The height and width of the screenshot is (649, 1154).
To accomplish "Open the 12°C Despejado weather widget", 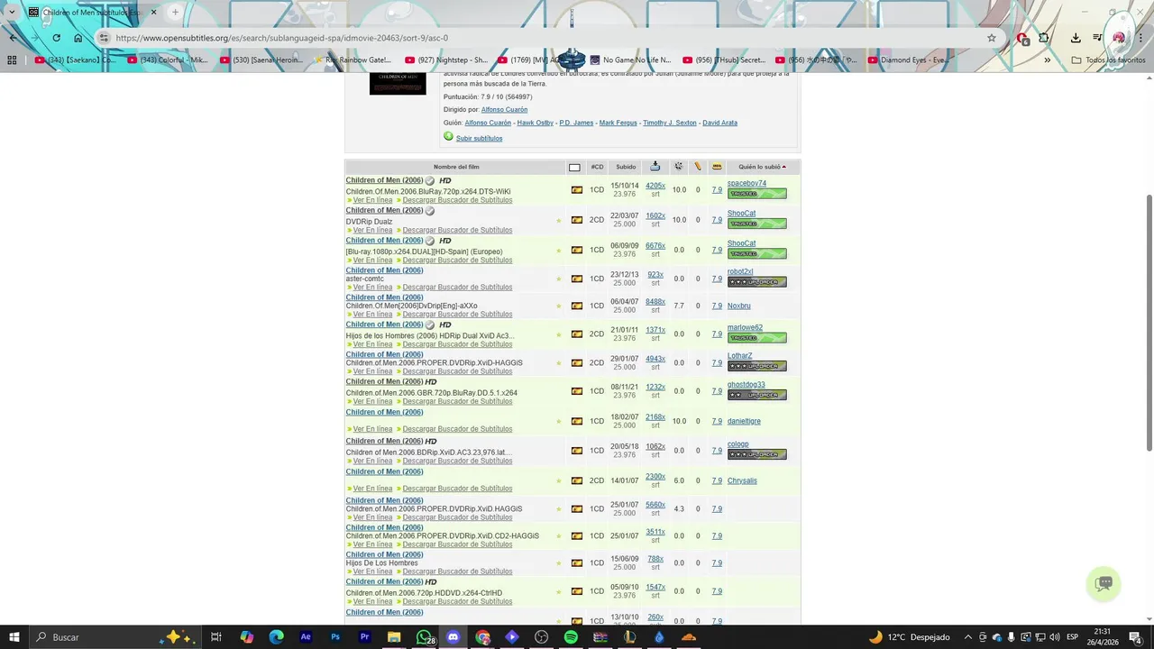I will click(x=908, y=637).
